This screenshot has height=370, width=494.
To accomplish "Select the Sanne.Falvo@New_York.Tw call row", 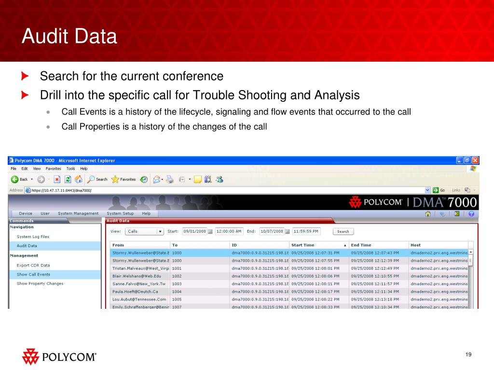I will click(289, 284).
